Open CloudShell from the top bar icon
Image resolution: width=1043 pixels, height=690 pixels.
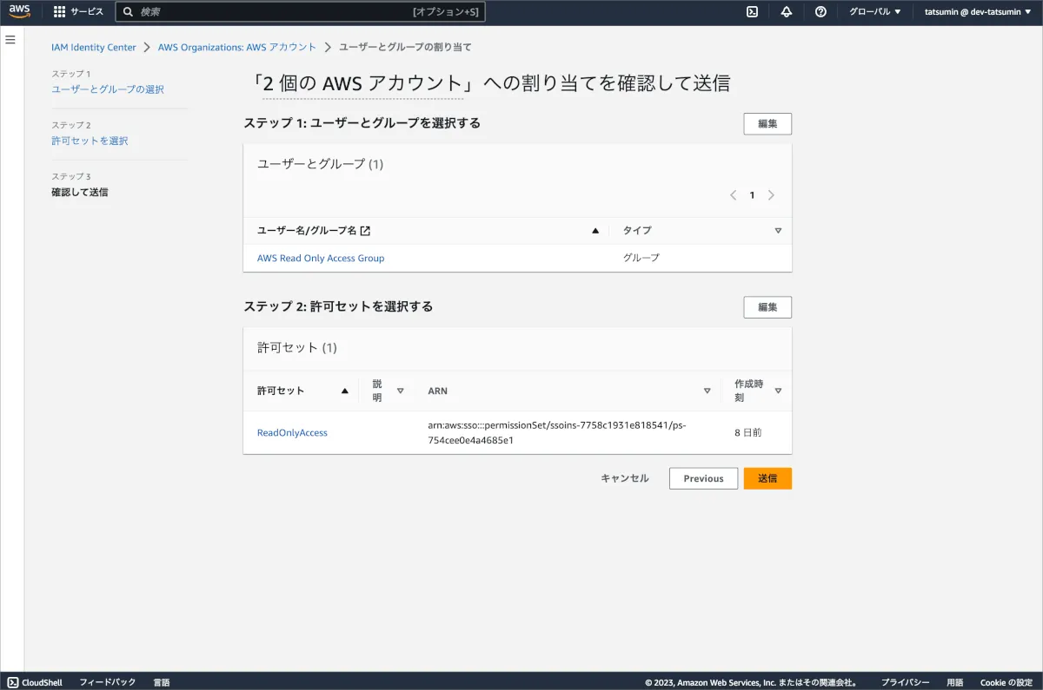point(752,12)
